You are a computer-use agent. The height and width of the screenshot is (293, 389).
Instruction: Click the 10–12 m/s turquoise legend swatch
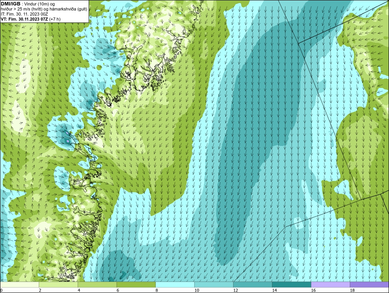click(x=214, y=284)
